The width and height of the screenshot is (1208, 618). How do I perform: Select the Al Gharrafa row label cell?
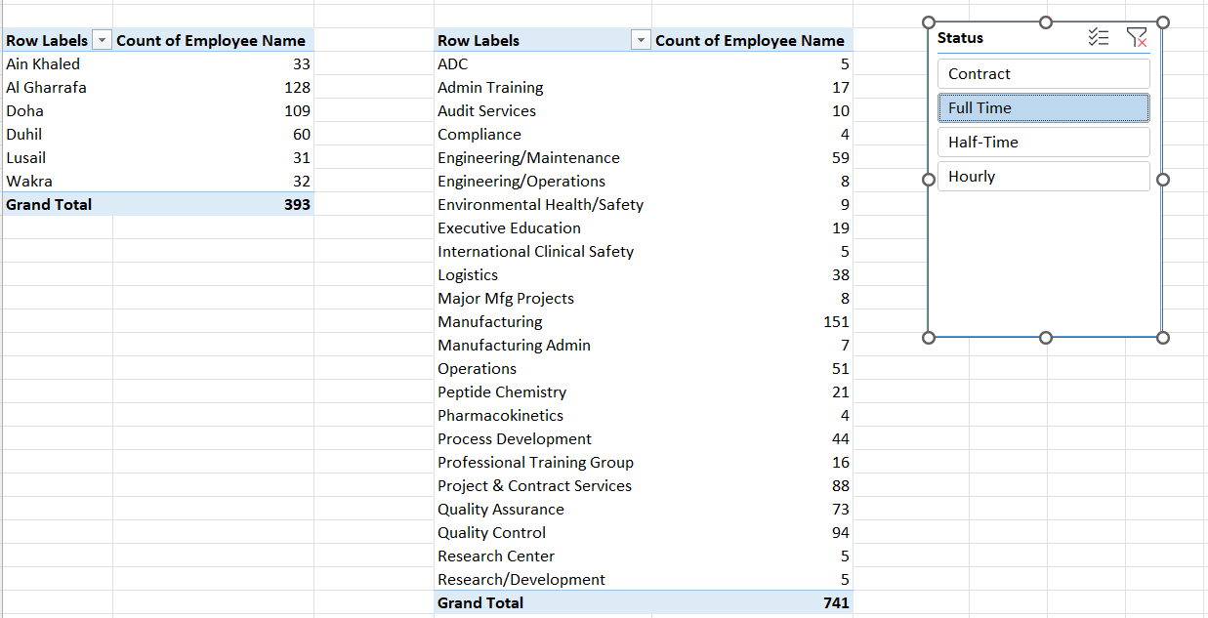click(58, 88)
